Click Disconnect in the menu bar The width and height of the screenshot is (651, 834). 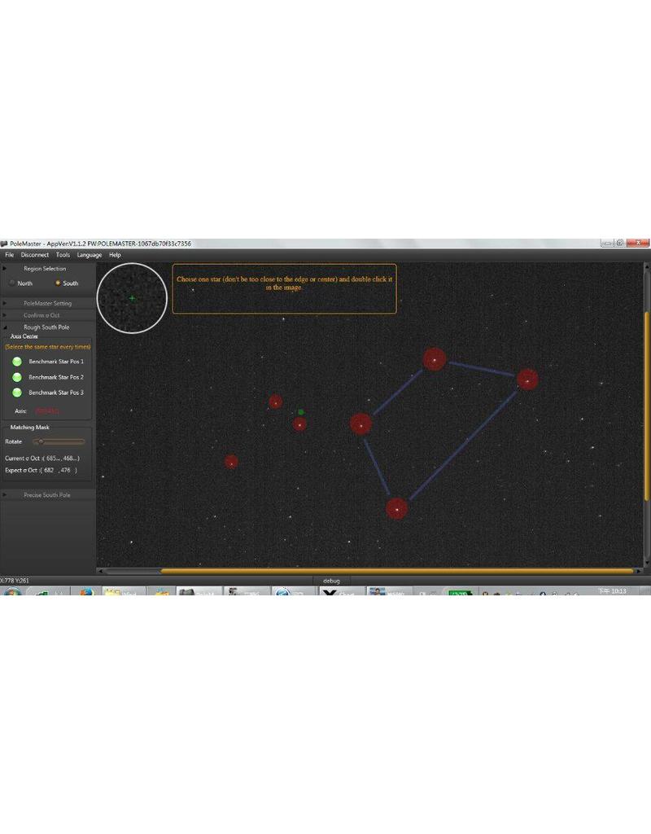pos(35,254)
